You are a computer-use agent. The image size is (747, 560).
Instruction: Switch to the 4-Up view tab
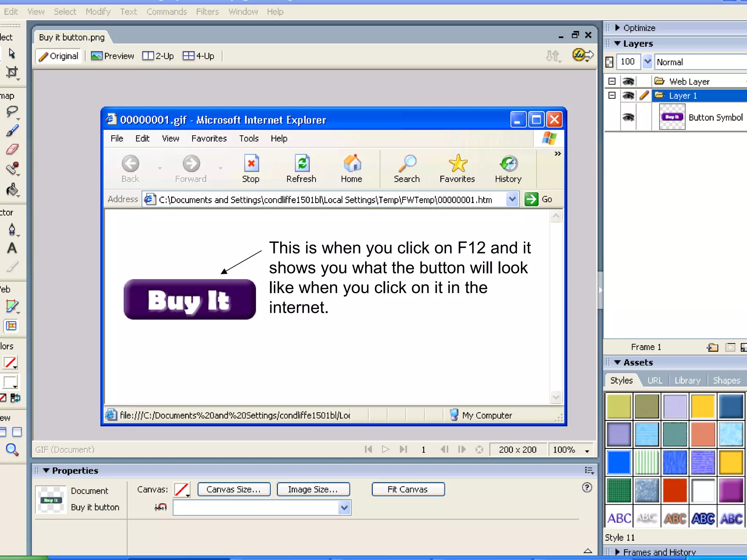click(x=198, y=56)
